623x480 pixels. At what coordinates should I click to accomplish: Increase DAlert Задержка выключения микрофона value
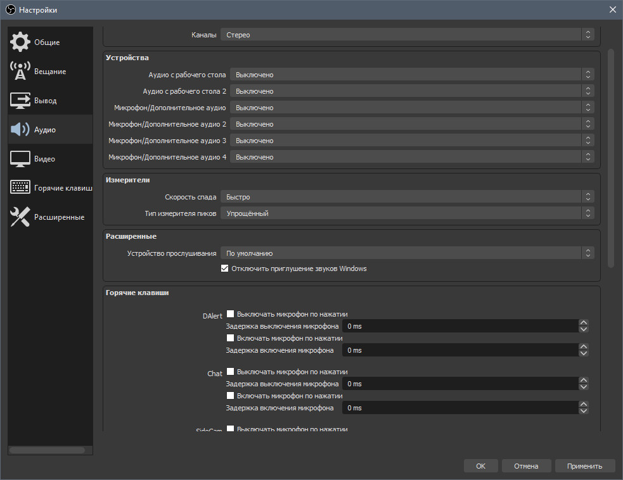tap(583, 323)
